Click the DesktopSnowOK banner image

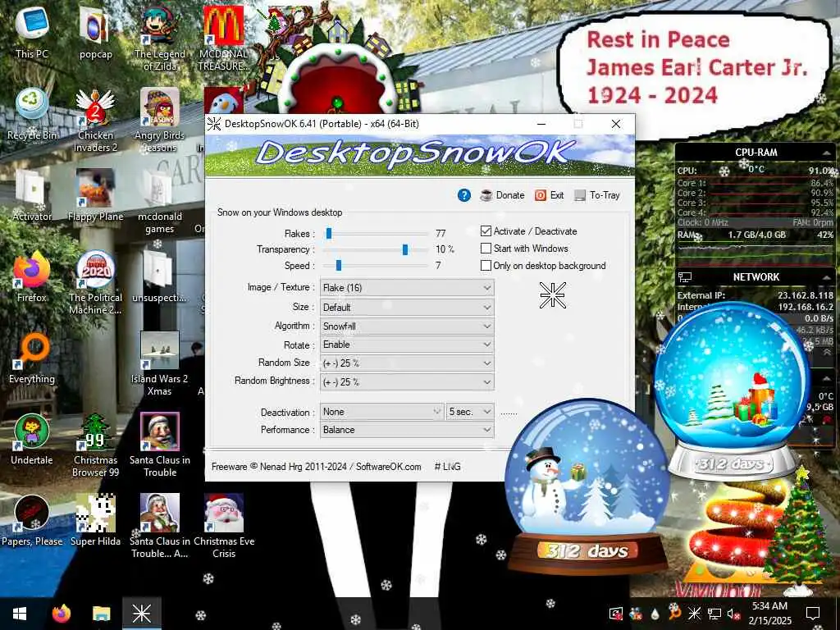point(420,155)
